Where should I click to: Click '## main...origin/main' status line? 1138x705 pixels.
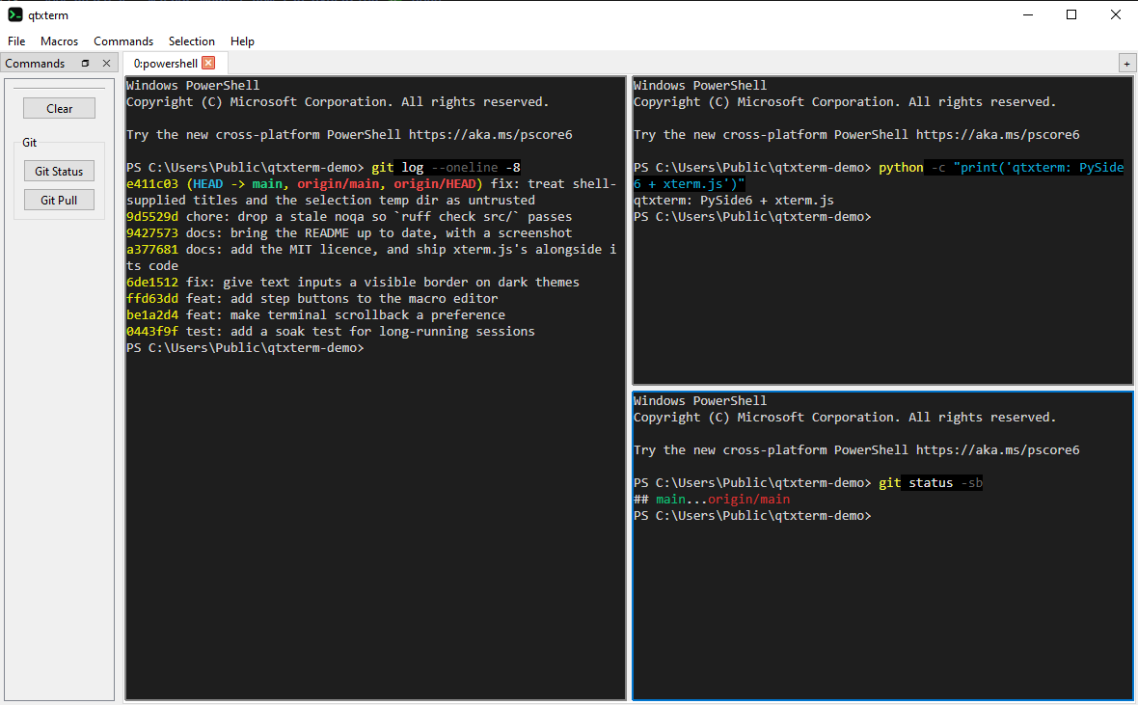712,500
